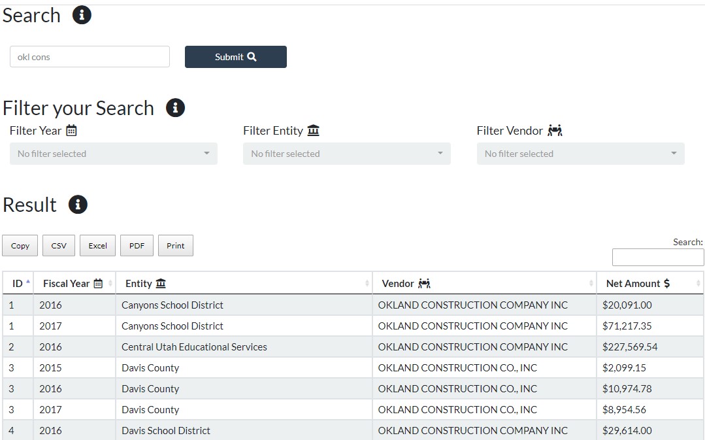Select the ID cell showing 4
Viewport: 705px width, 440px height.
(x=18, y=431)
